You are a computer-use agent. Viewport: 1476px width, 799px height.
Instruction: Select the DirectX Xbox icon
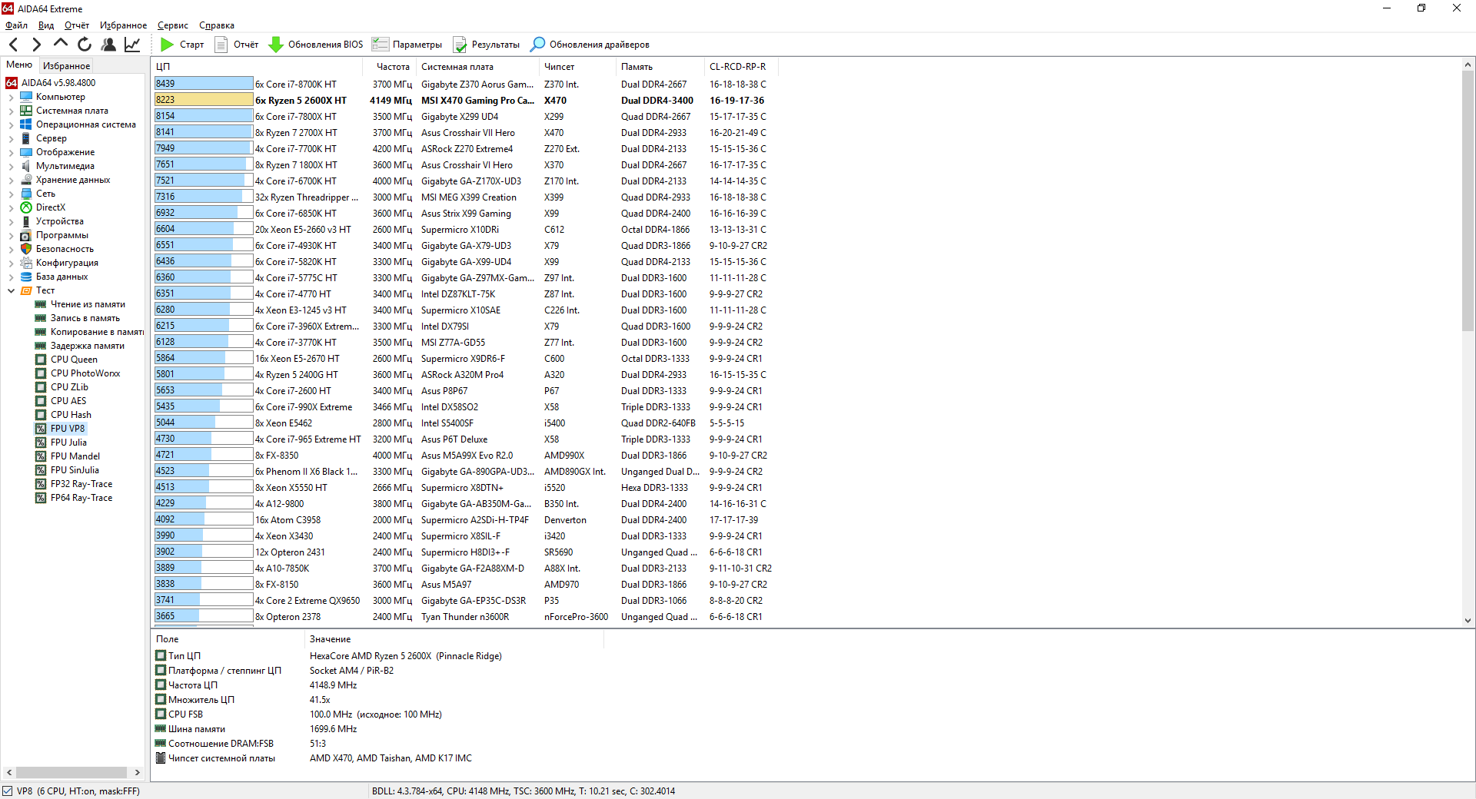26,207
